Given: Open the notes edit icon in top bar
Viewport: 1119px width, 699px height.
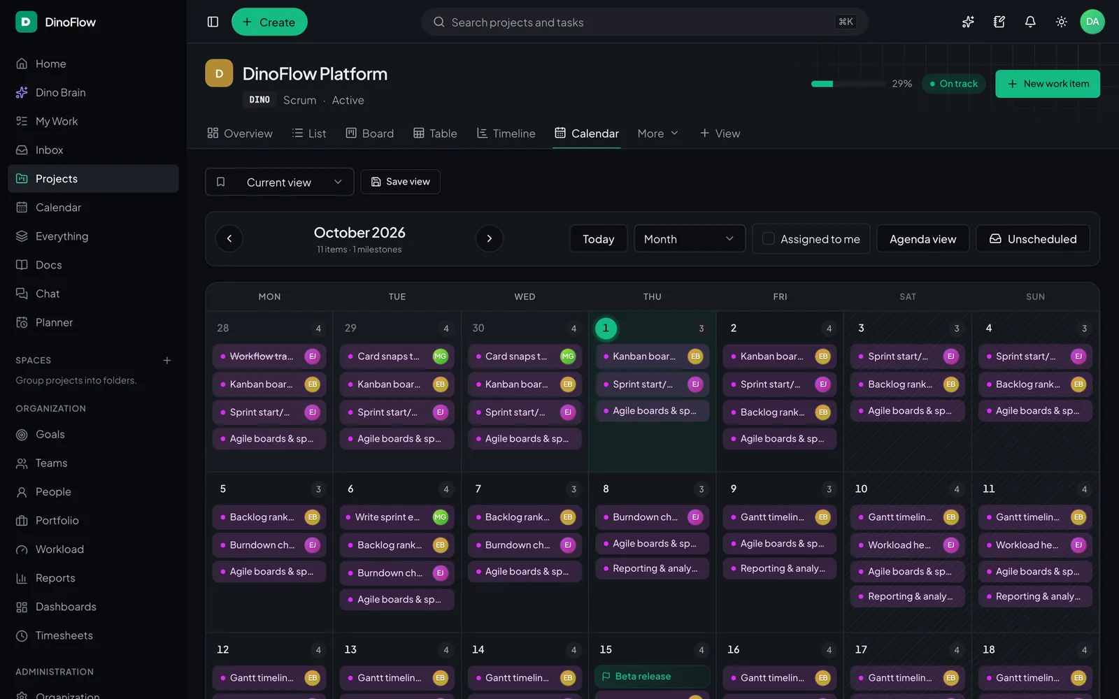Looking at the screenshot, I should click(x=999, y=22).
